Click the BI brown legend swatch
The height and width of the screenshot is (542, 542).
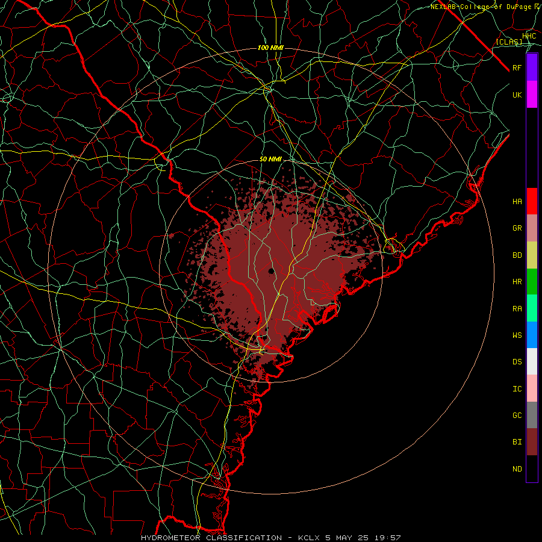(x=532, y=442)
